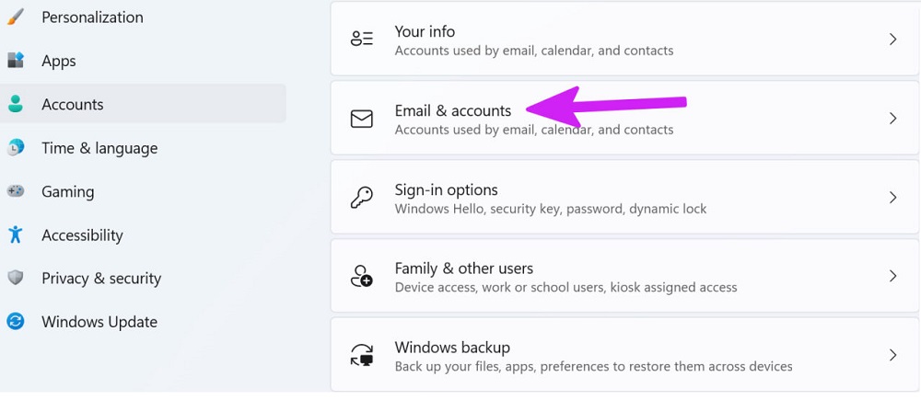
Task: Expand the Family & other users chevron
Action: pyautogui.click(x=892, y=276)
